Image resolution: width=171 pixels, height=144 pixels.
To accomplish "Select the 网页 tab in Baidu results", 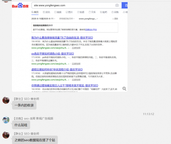I will pyautogui.click(x=35, y=12).
